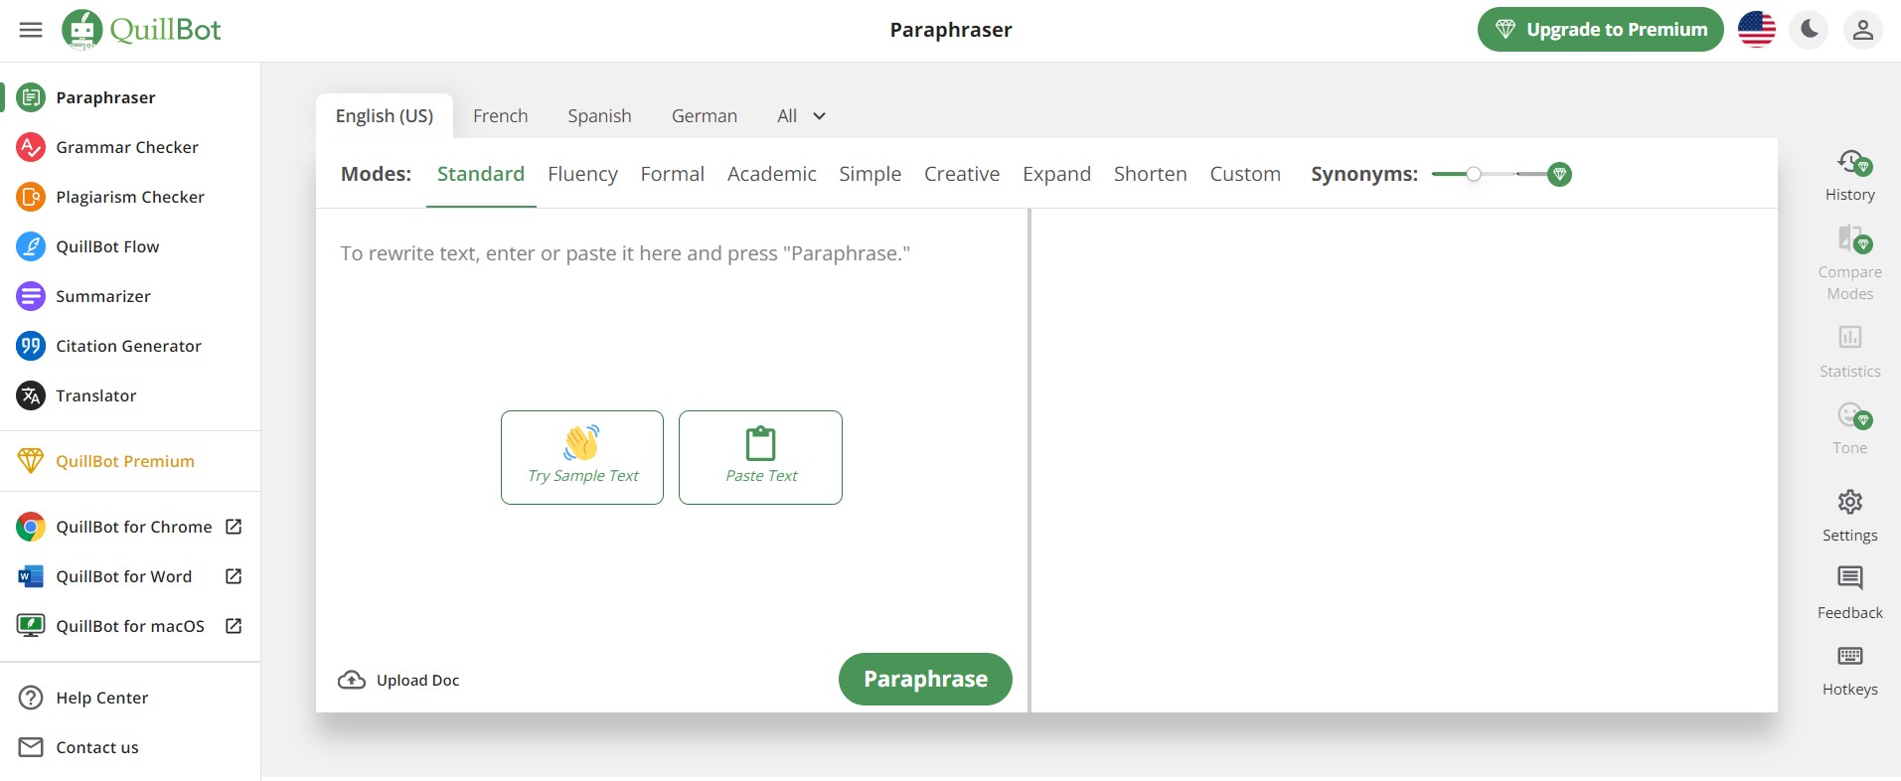1901x781 pixels.
Task: Show the Hotkeys keyboard panel
Action: pos(1850,671)
